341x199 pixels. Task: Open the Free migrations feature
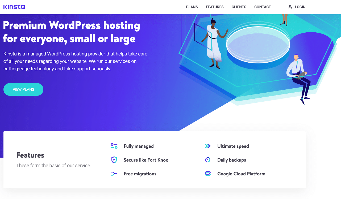coord(140,174)
